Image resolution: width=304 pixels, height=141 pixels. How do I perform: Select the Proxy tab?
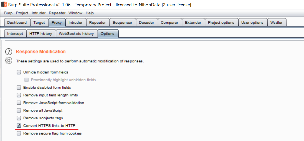[x=57, y=22]
